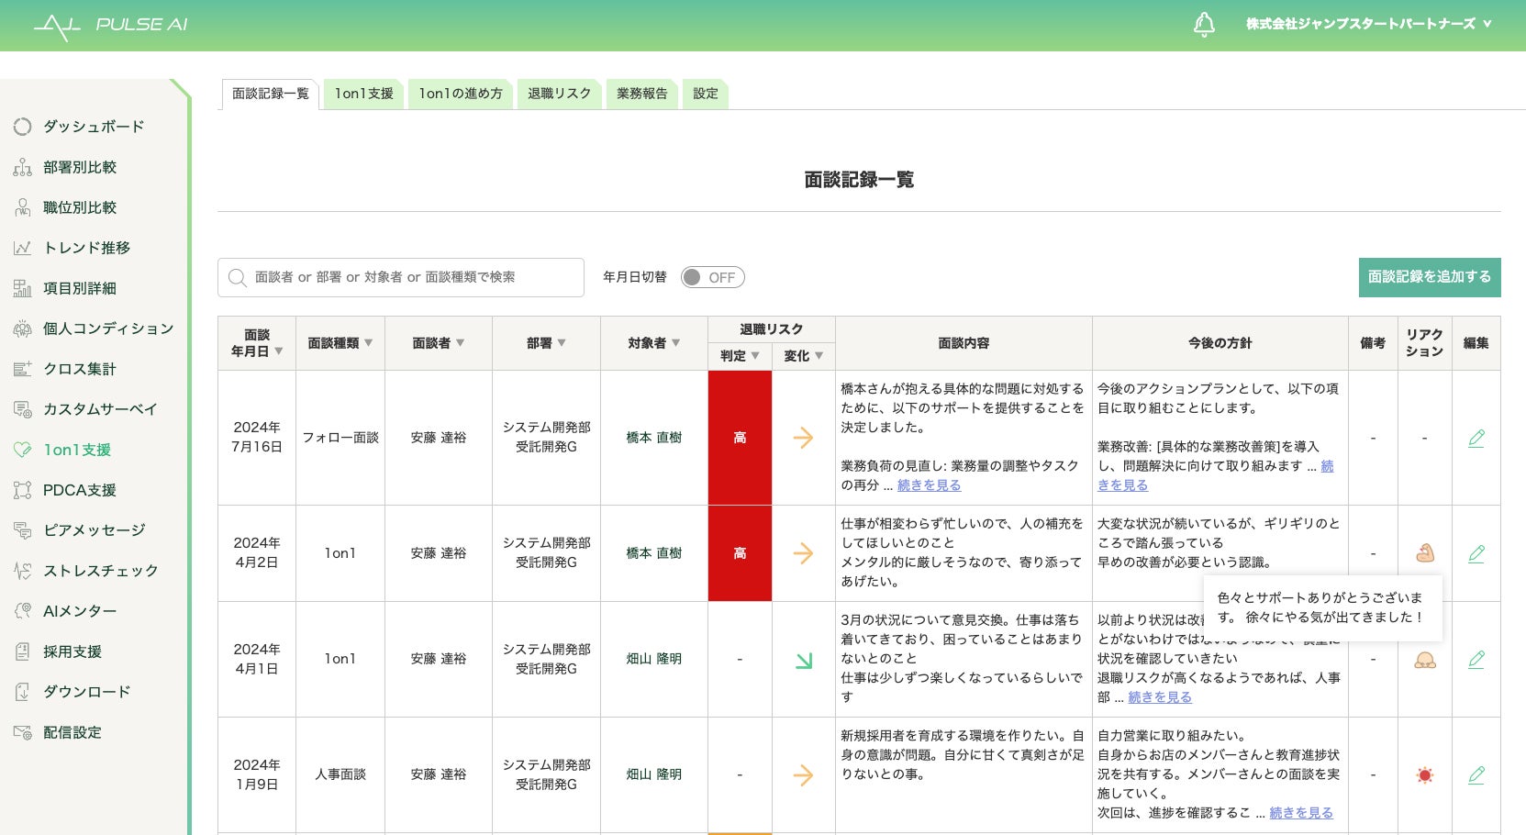
Task: Open the 面談種類 column filter dropdown
Action: (x=368, y=343)
